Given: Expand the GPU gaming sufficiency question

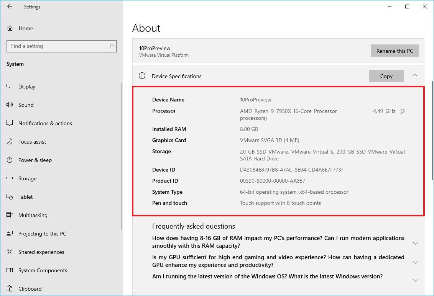Looking at the screenshot, I should click(416, 262).
